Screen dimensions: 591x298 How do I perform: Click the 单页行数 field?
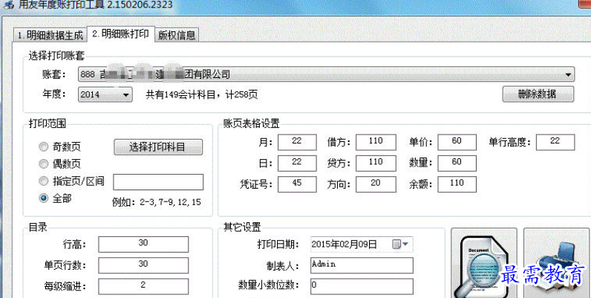(143, 265)
